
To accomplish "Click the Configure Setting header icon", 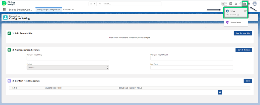I will click(6, 17).
